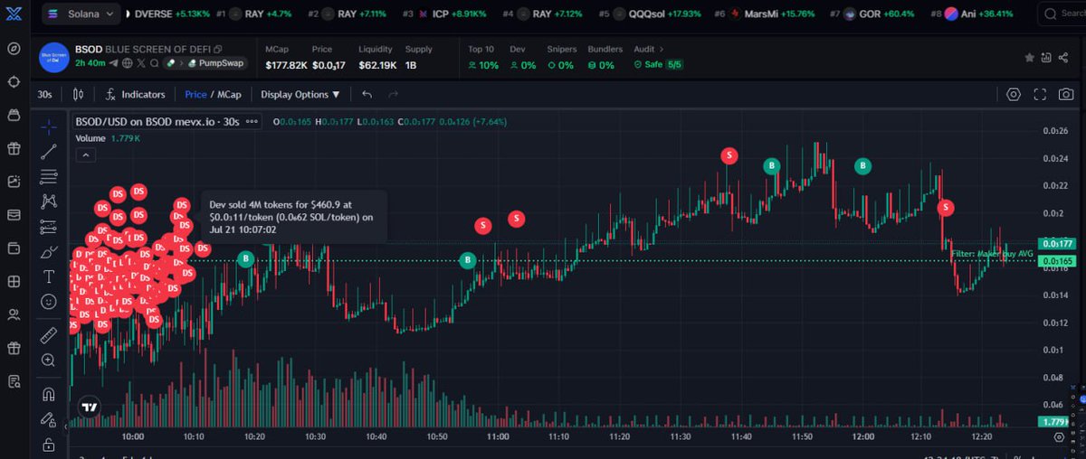Click the S sell marker near 12:15
This screenshot has width=1086, height=459.
click(946, 207)
